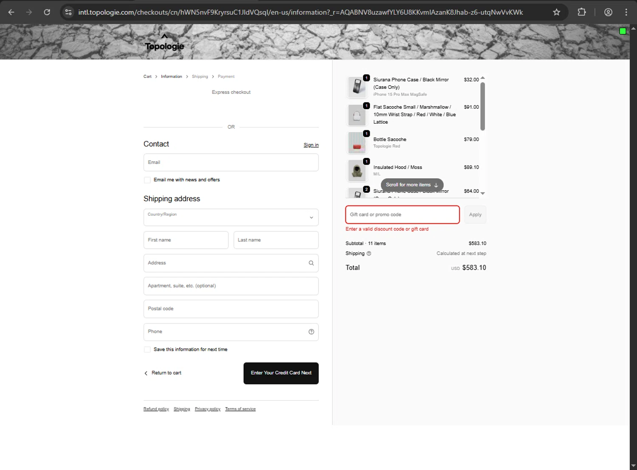
Task: Open the Country/Region dropdown
Action: (x=231, y=217)
